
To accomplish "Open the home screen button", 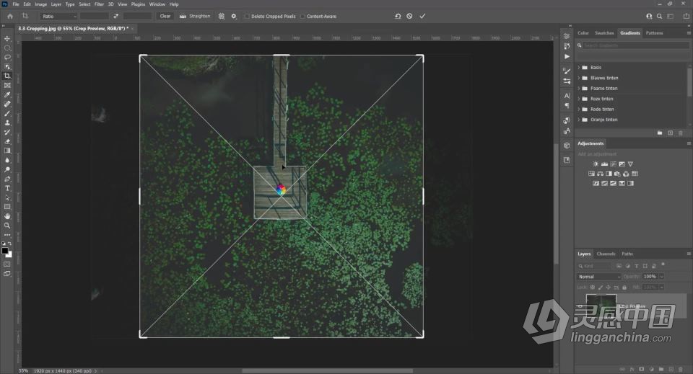I will coord(9,16).
